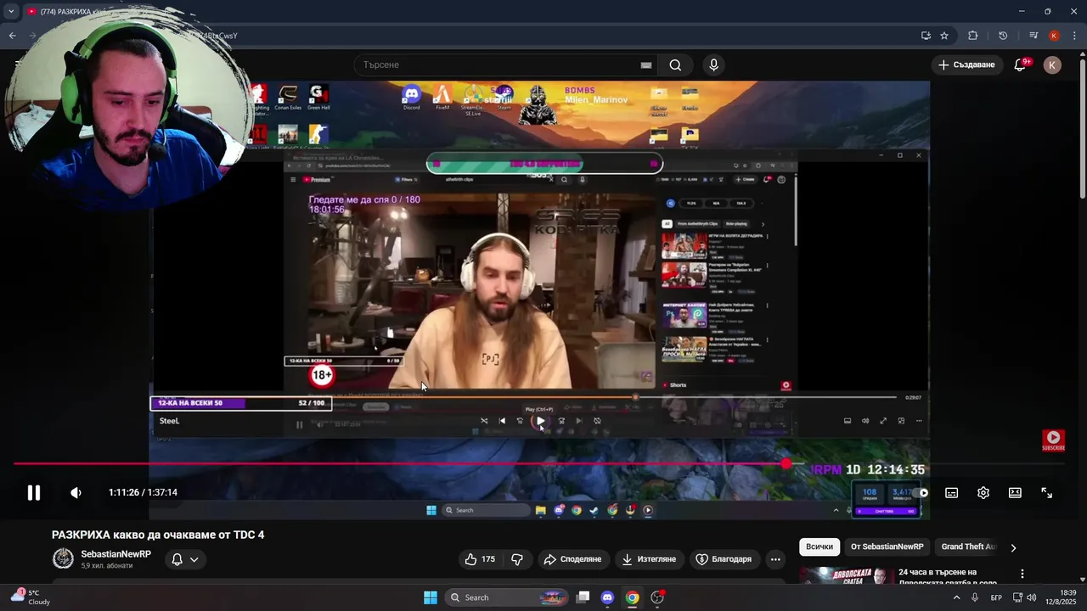
Task: Dislike the video with the thumbs-down icon
Action: click(517, 559)
